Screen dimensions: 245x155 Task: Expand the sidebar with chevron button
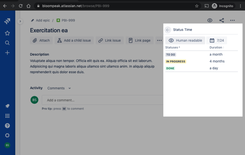point(20,21)
